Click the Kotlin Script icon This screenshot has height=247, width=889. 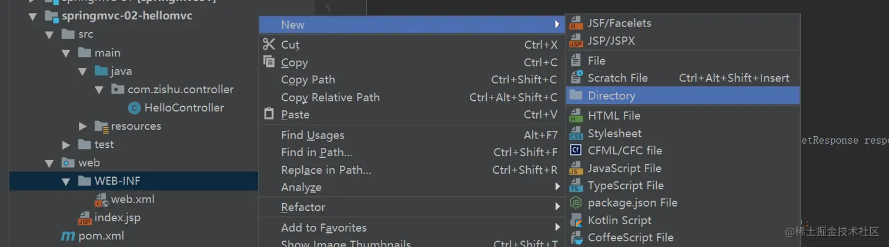pyautogui.click(x=576, y=221)
